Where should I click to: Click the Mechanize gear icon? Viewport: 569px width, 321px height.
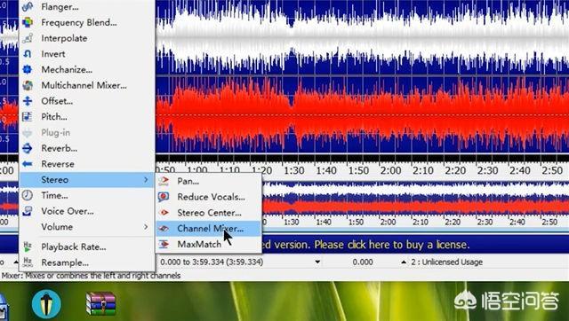coord(28,69)
